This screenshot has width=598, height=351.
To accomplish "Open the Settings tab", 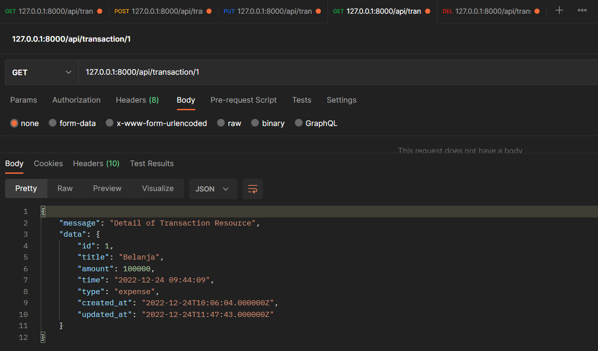I will pyautogui.click(x=341, y=100).
